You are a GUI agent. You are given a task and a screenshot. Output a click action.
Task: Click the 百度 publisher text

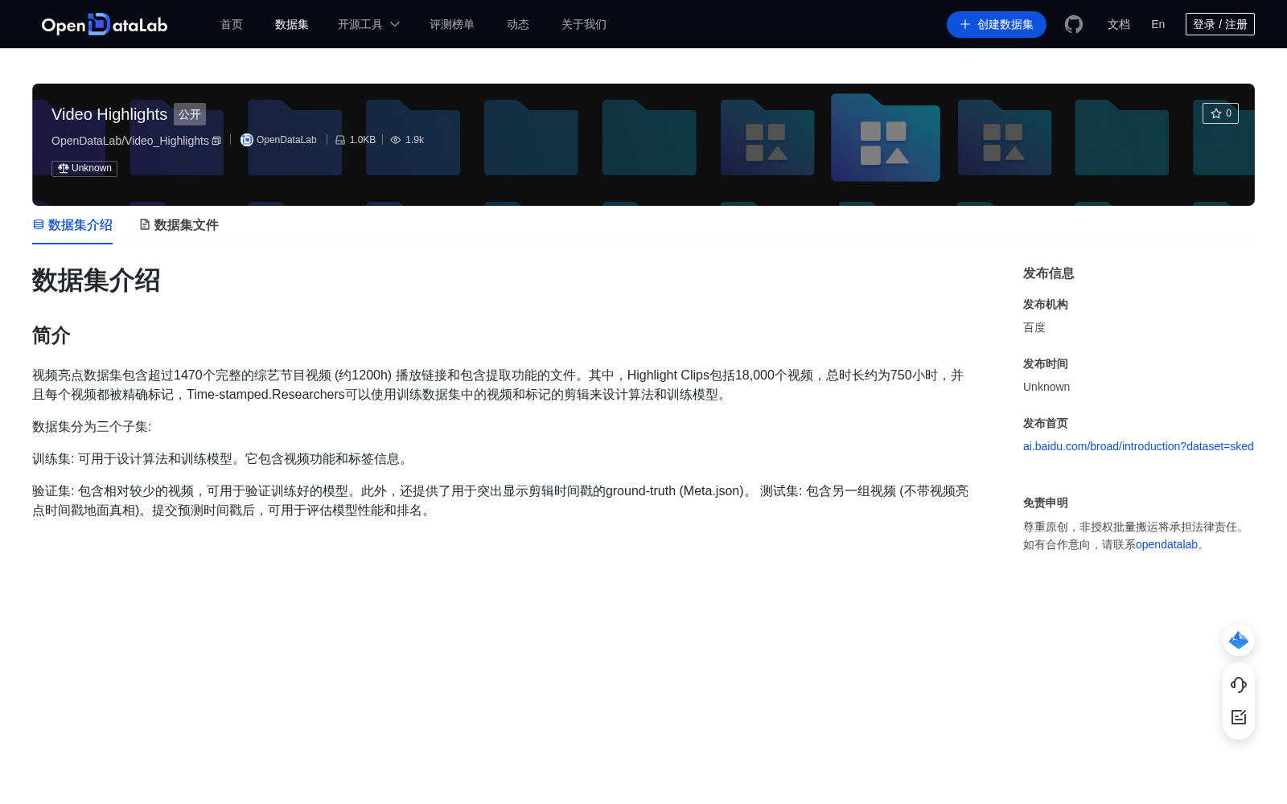[1034, 327]
